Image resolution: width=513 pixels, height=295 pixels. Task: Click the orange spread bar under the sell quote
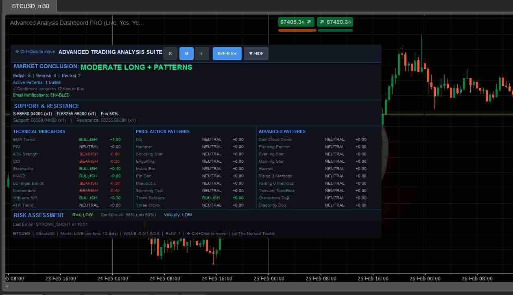297,29
